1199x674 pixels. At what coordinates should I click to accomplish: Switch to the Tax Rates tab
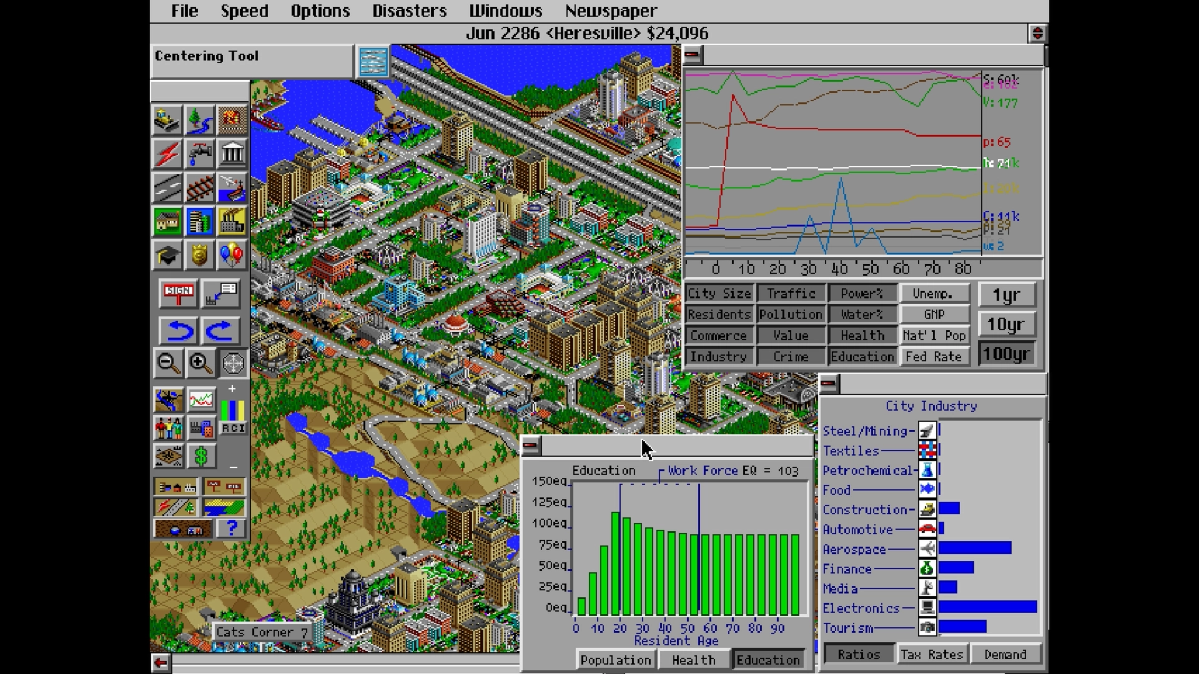click(x=932, y=654)
